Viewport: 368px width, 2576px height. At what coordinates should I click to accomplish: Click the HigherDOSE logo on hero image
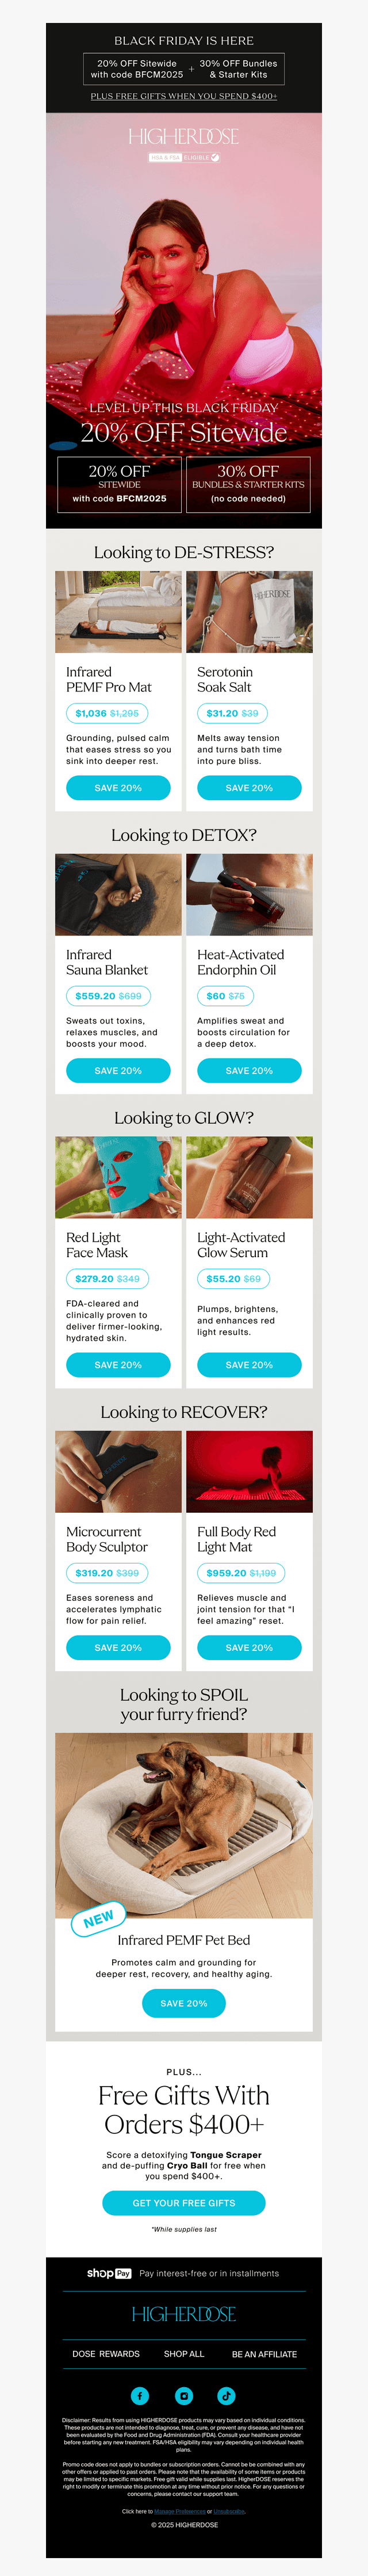(x=184, y=136)
